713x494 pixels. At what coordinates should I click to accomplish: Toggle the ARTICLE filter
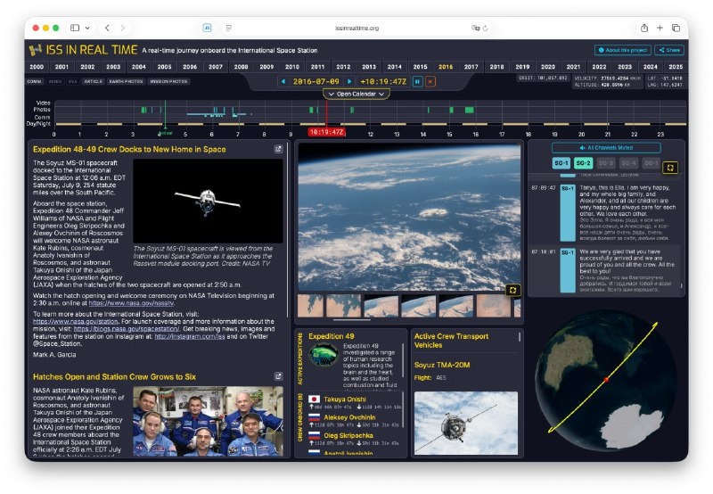pos(94,81)
